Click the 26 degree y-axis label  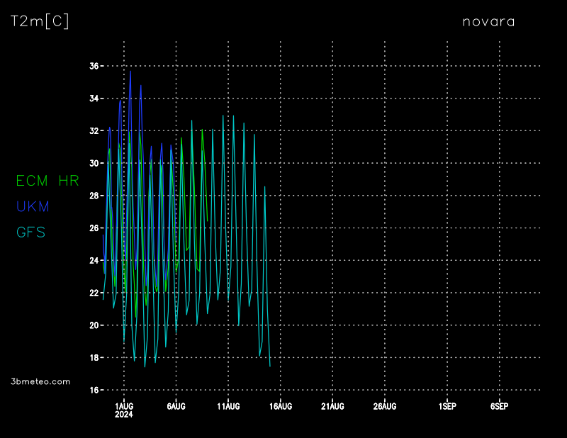[x=94, y=228]
